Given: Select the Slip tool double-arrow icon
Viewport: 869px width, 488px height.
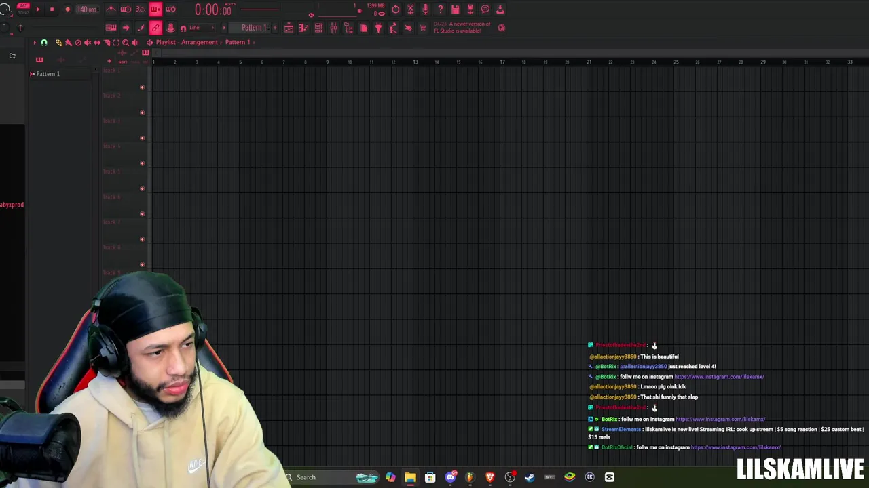Looking at the screenshot, I should click(97, 43).
